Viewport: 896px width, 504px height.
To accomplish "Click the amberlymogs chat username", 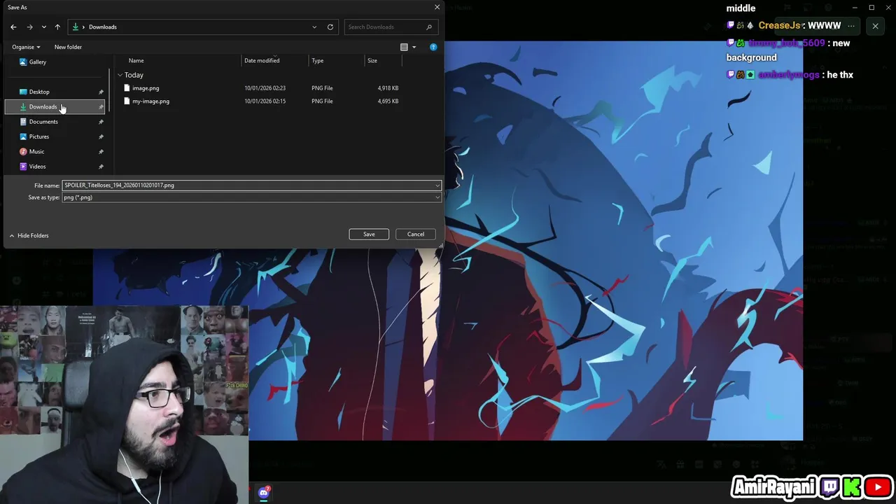I will tap(788, 75).
